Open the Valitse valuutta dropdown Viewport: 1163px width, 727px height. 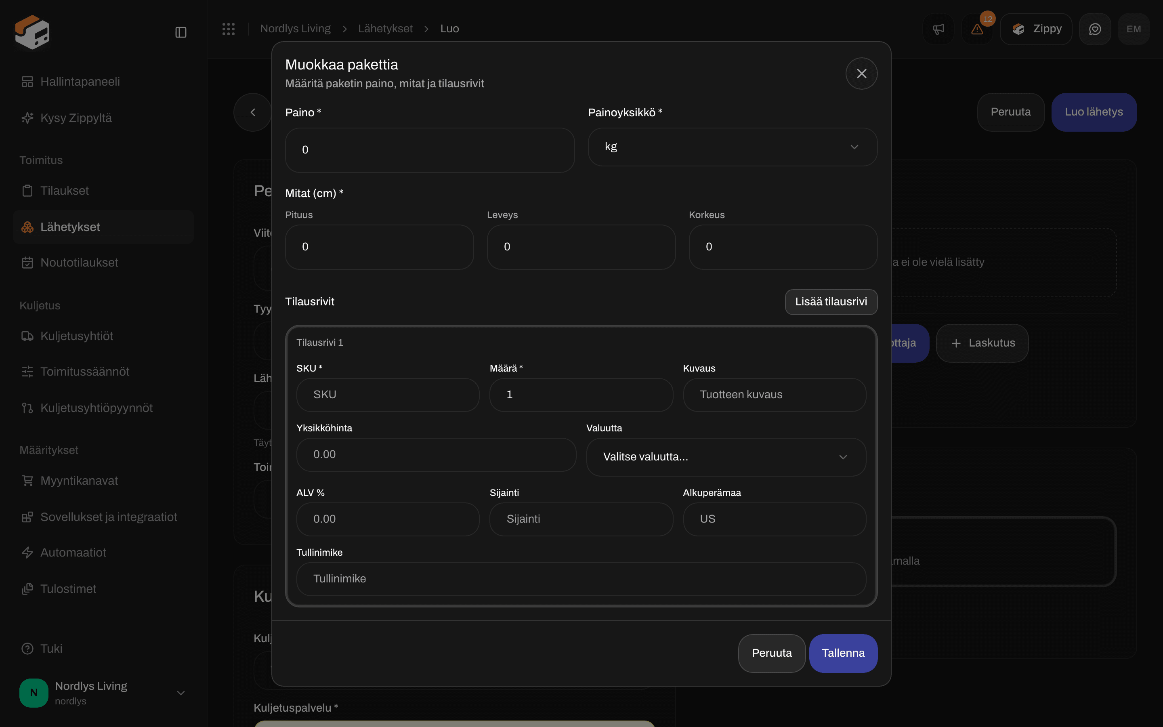click(726, 457)
